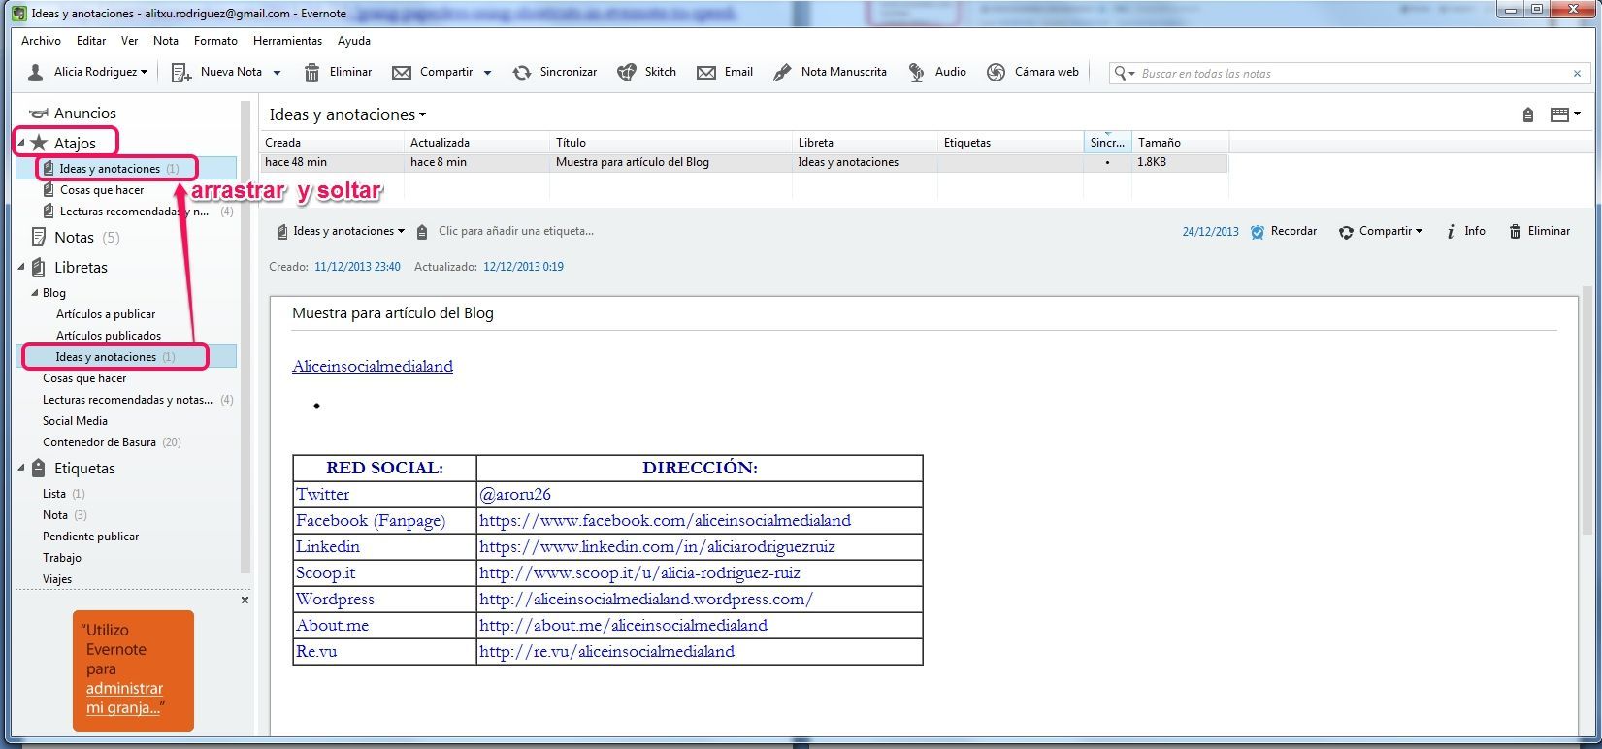Follow the Aliceinsocialmedialand link in the note

(373, 366)
